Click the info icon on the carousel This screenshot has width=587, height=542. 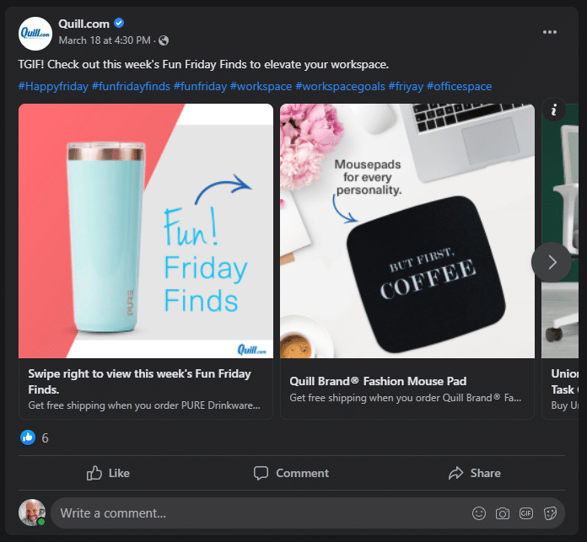[x=553, y=110]
